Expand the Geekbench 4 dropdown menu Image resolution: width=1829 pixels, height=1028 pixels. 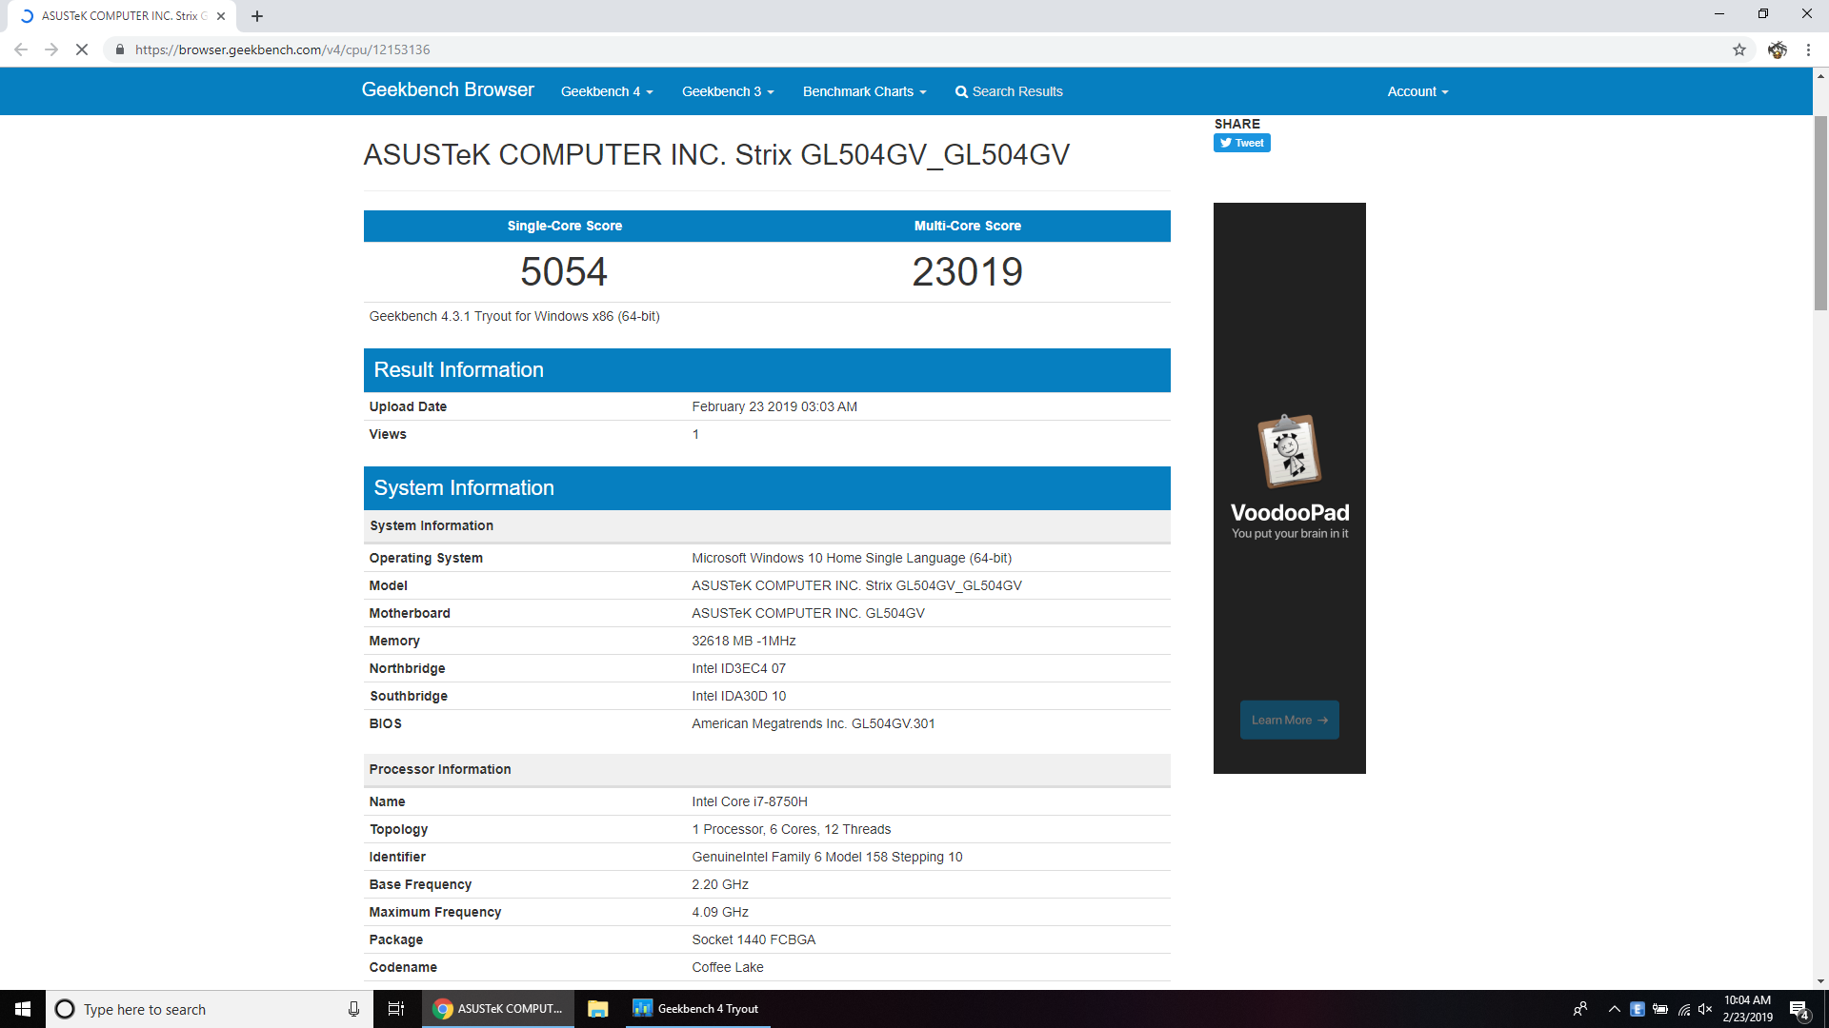pyautogui.click(x=607, y=91)
